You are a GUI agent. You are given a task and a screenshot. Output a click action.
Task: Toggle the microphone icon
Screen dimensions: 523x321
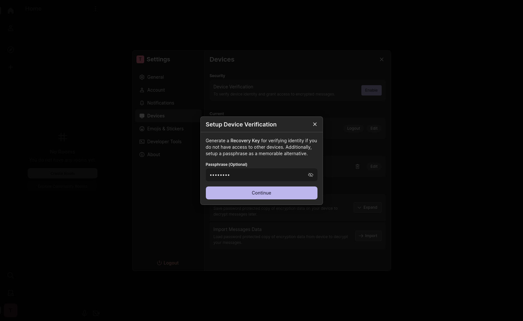[x=84, y=313]
